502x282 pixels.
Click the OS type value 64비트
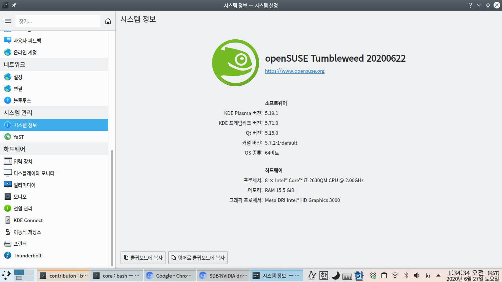[x=272, y=153]
